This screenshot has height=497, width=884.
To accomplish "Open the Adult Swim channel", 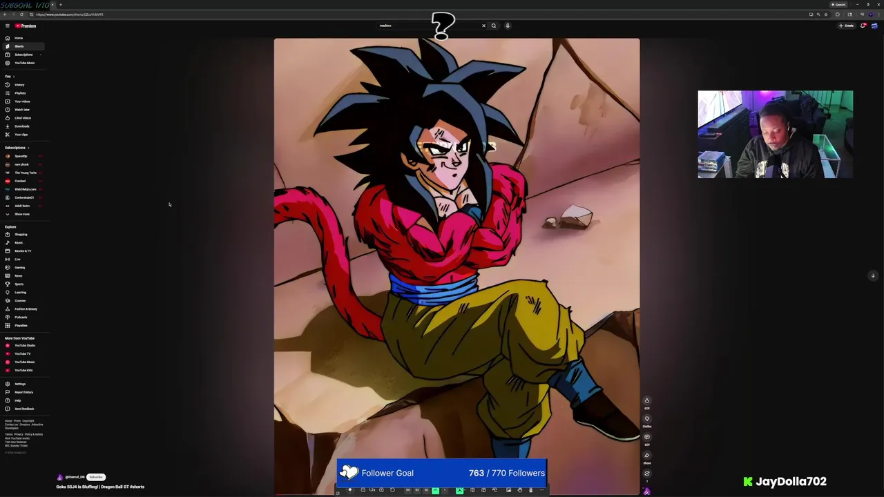I will [22, 206].
